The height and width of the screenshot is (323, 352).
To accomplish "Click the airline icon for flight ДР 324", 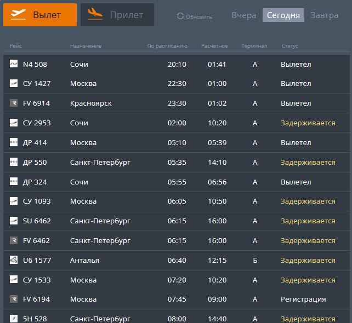I will click(x=14, y=181).
